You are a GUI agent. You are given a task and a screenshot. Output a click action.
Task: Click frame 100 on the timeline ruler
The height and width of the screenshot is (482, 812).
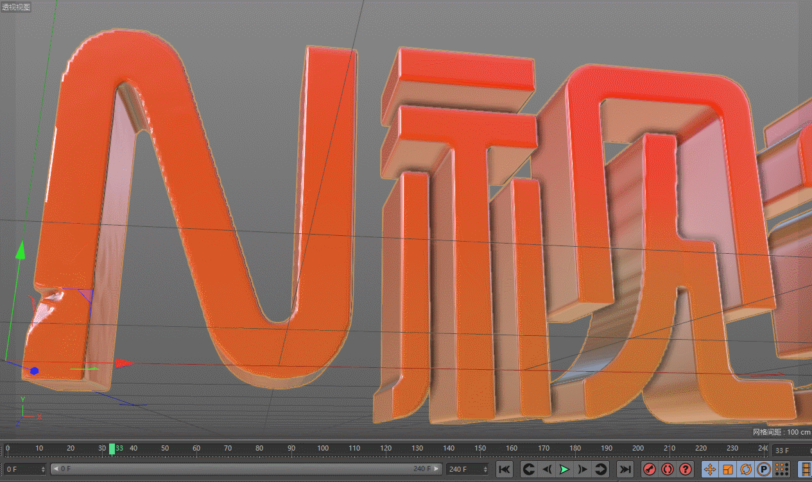coord(323,448)
